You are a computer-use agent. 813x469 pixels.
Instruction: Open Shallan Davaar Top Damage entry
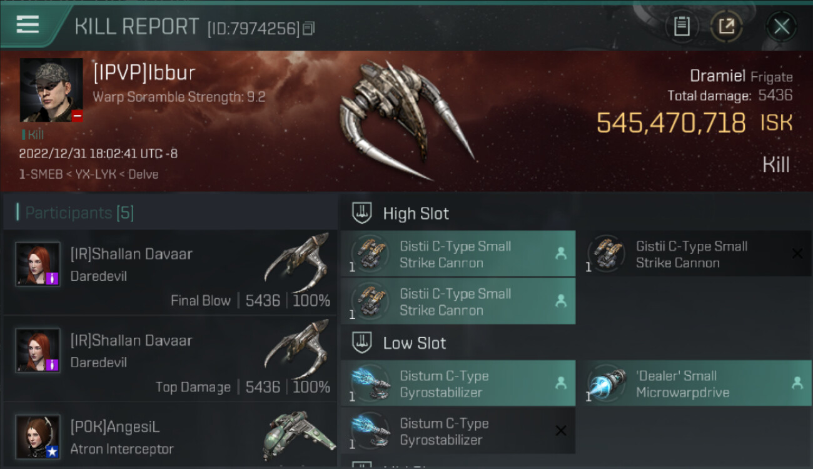(x=170, y=358)
